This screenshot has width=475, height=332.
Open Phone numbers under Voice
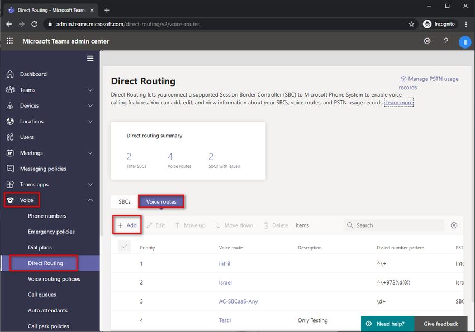47,216
